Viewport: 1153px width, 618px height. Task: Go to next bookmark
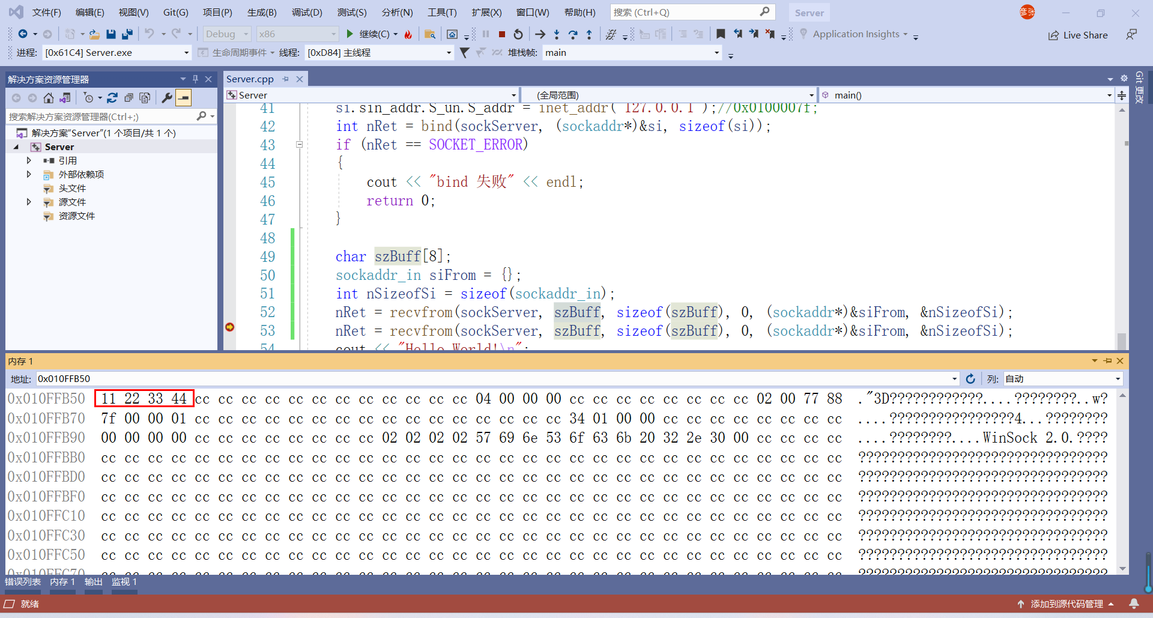754,34
